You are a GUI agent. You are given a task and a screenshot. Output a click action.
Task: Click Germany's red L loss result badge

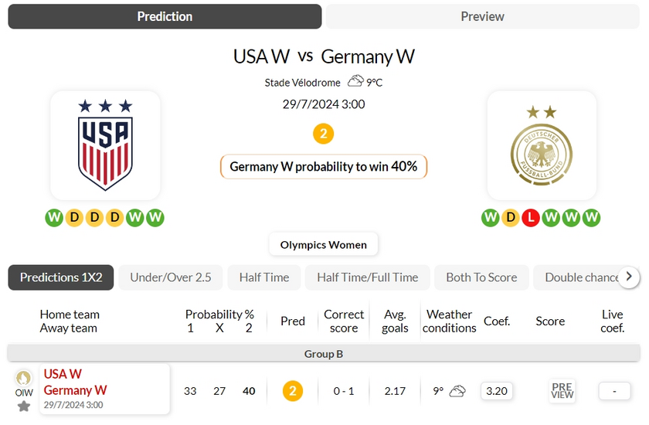coord(530,218)
